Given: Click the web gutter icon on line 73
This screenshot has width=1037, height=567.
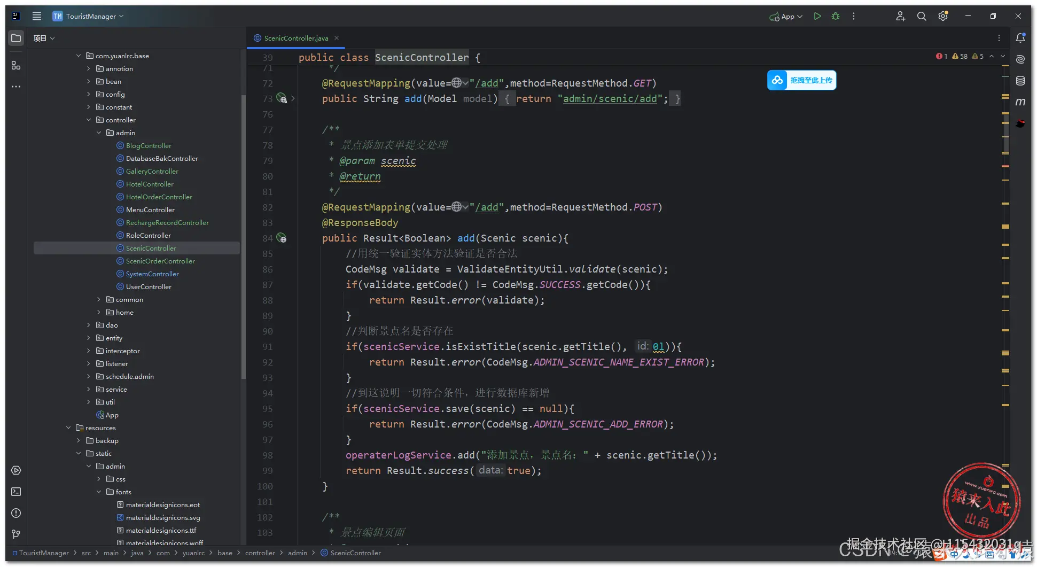Looking at the screenshot, I should tap(282, 98).
